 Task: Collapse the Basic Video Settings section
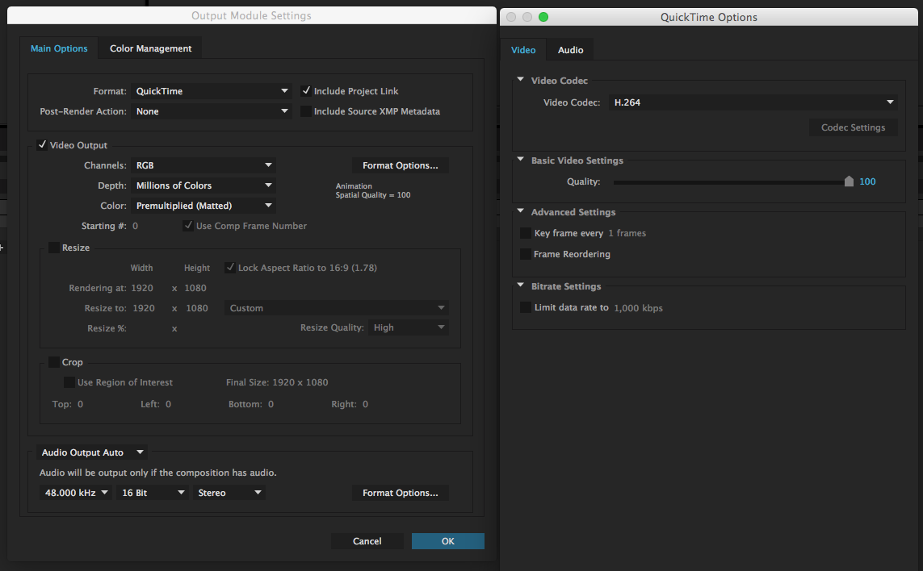coord(520,160)
